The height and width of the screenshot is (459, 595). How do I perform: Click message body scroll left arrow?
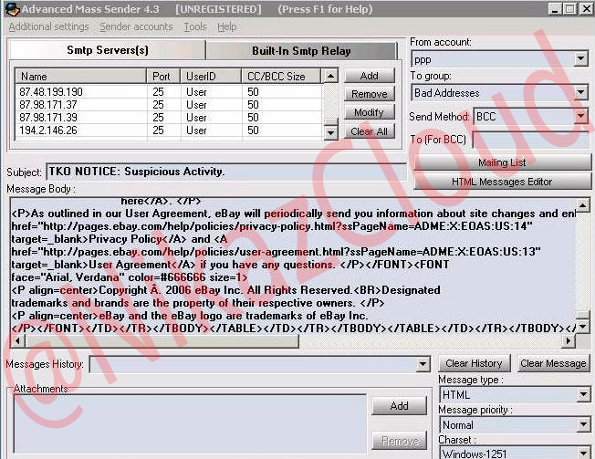point(18,341)
